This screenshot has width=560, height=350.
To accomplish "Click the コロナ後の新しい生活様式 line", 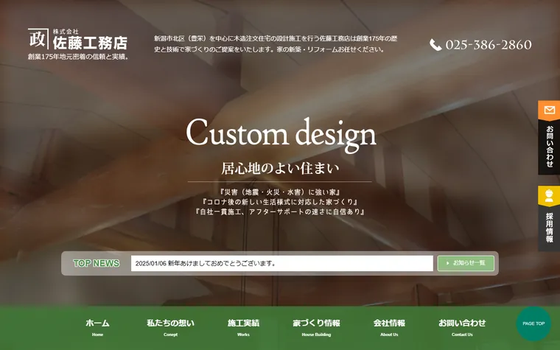I will tap(280, 202).
